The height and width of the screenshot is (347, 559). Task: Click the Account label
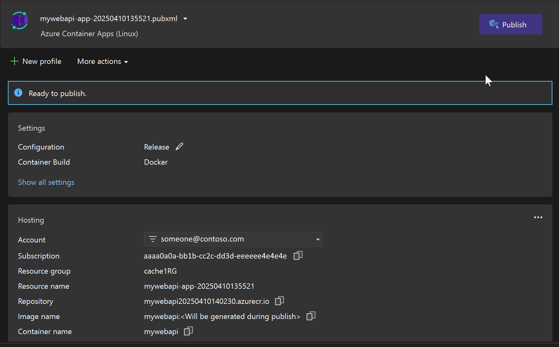[x=32, y=240]
